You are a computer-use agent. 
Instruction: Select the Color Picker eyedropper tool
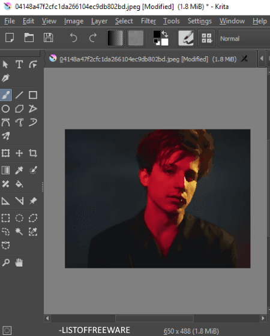click(19, 170)
